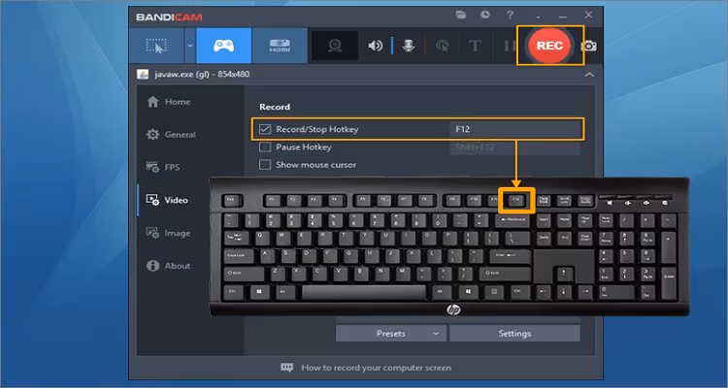This screenshot has width=728, height=388.
Task: Toggle the mouse click effect icon
Action: click(x=442, y=46)
